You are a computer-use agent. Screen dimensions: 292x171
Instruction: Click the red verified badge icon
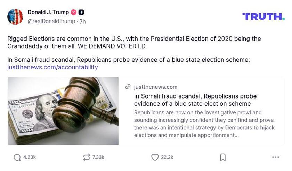73,12
